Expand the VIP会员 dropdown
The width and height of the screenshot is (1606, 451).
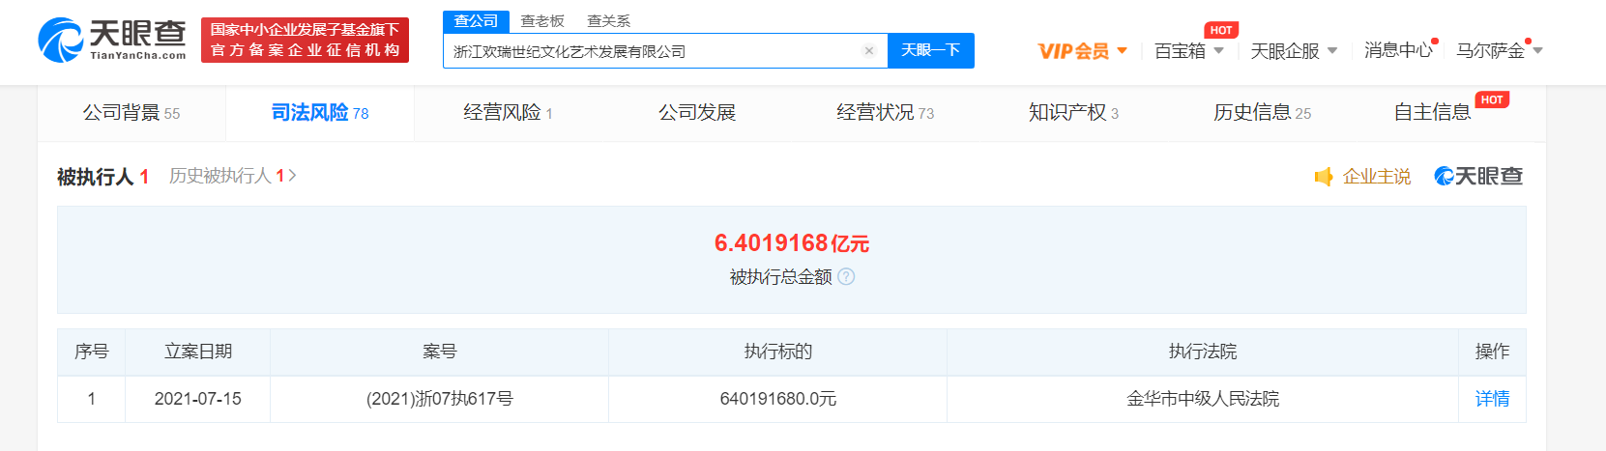(x=1082, y=51)
